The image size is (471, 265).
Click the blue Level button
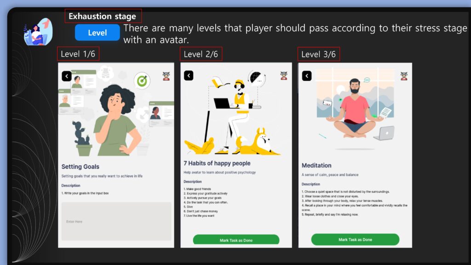click(98, 33)
